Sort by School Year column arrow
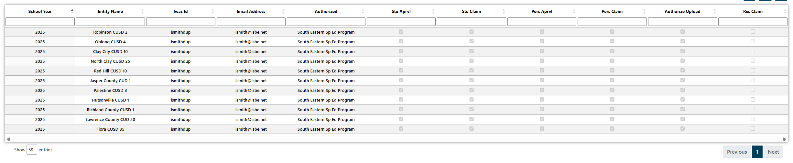The image size is (793, 163). pyautogui.click(x=72, y=11)
